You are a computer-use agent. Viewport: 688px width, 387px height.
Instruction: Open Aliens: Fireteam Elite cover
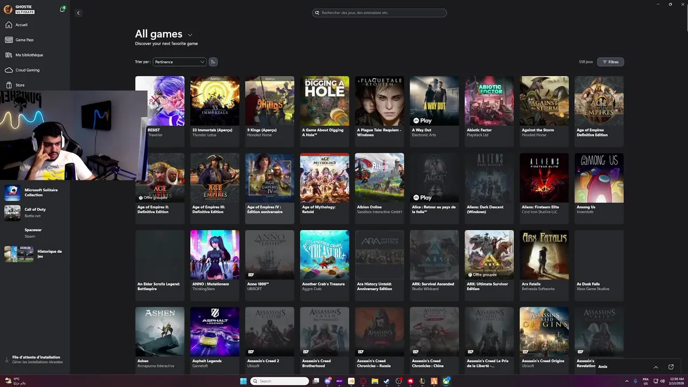544,177
